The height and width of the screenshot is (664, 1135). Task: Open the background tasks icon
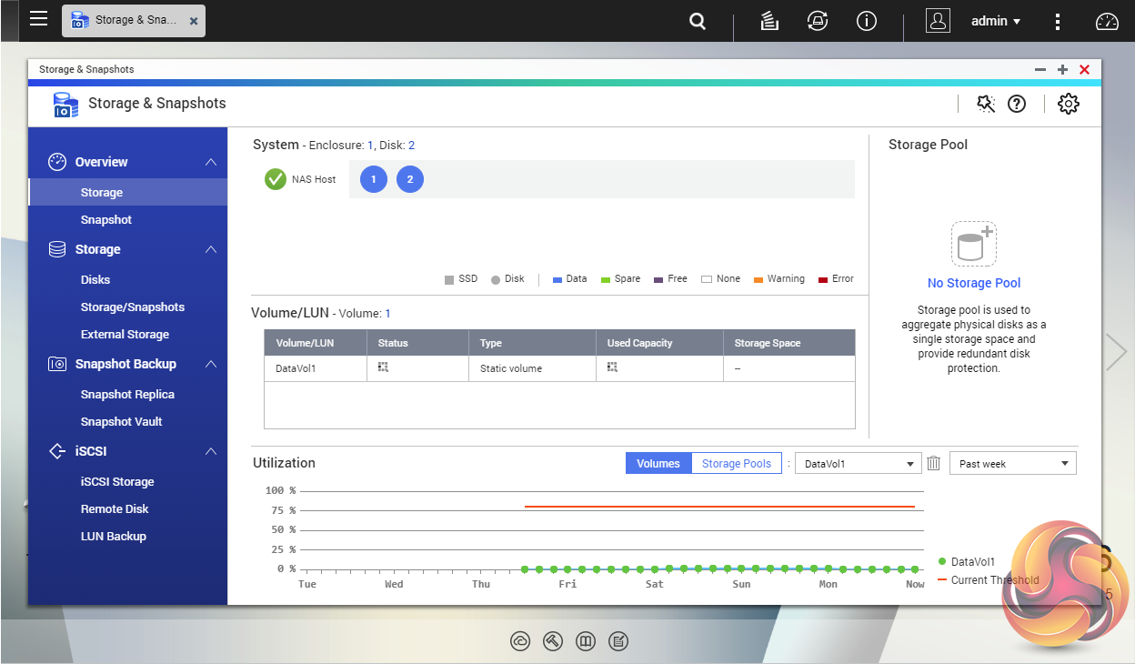(x=768, y=21)
